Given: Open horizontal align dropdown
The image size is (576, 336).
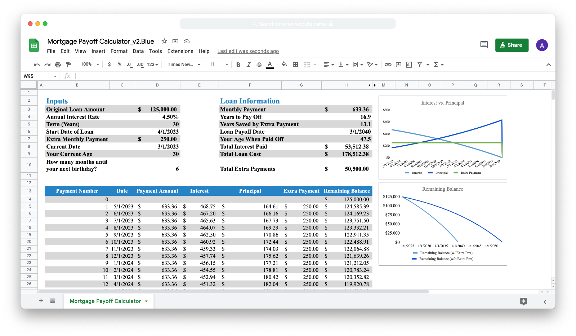Looking at the screenshot, I should point(329,65).
